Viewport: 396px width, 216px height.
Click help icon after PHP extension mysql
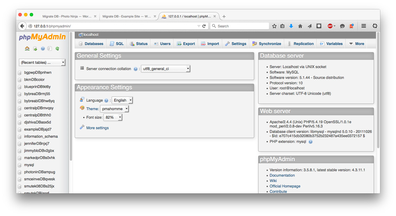click(x=311, y=142)
